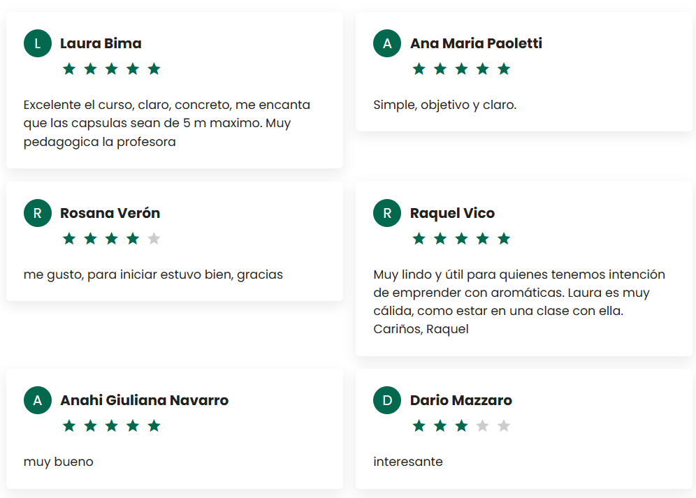
Task: Click Laura Bima's green L avatar
Action: (38, 43)
